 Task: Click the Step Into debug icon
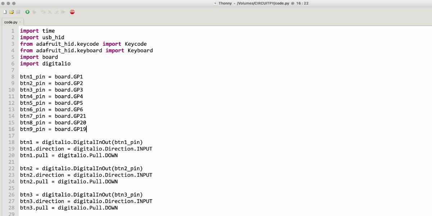coord(50,12)
